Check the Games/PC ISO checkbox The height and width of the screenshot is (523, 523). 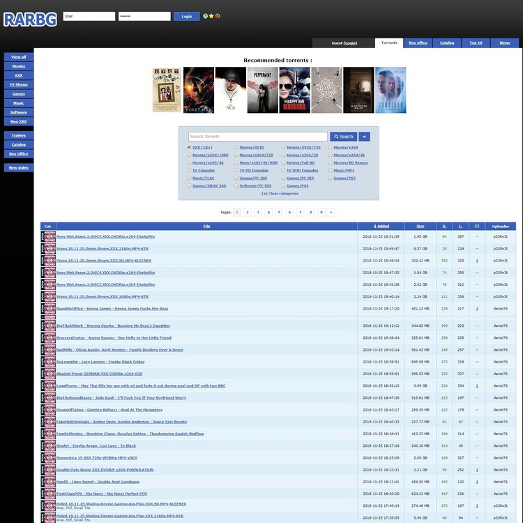(236, 178)
